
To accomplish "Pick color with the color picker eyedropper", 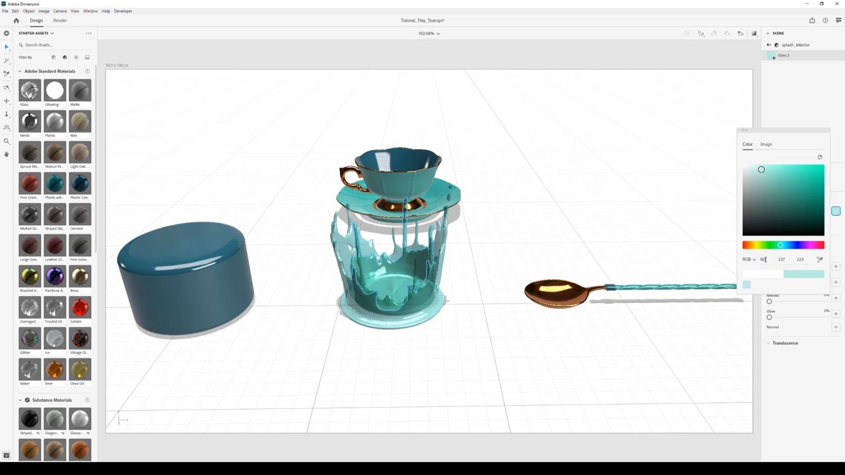I will click(x=820, y=259).
